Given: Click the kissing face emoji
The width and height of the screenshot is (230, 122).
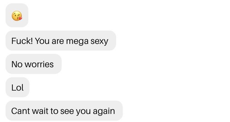Looking at the screenshot, I should pyautogui.click(x=17, y=16).
